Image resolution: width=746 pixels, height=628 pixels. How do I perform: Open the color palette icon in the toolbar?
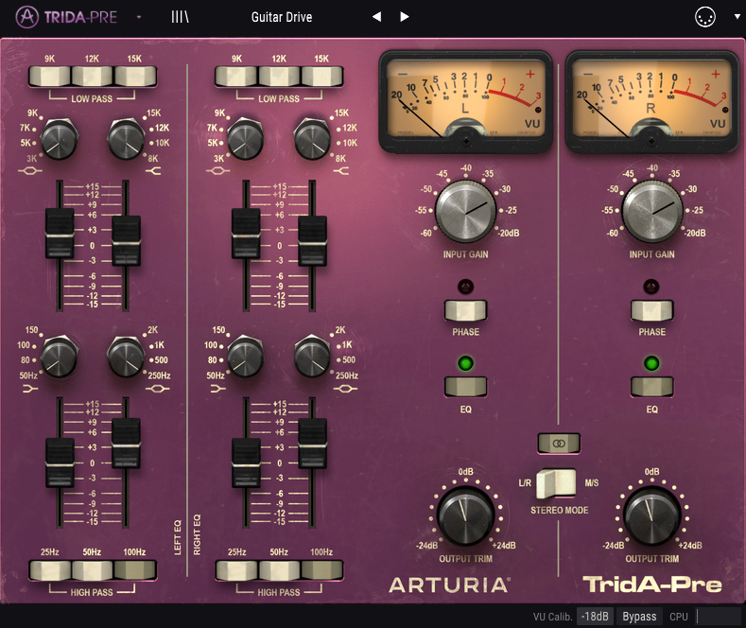(703, 17)
